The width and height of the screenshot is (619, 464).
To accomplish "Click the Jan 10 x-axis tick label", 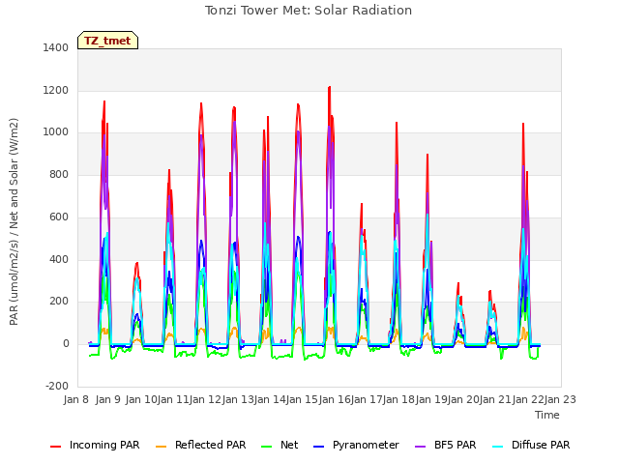I will tap(141, 399).
